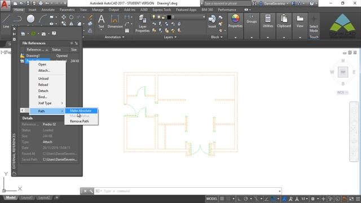Toggle tree view in File References header

click(x=76, y=43)
